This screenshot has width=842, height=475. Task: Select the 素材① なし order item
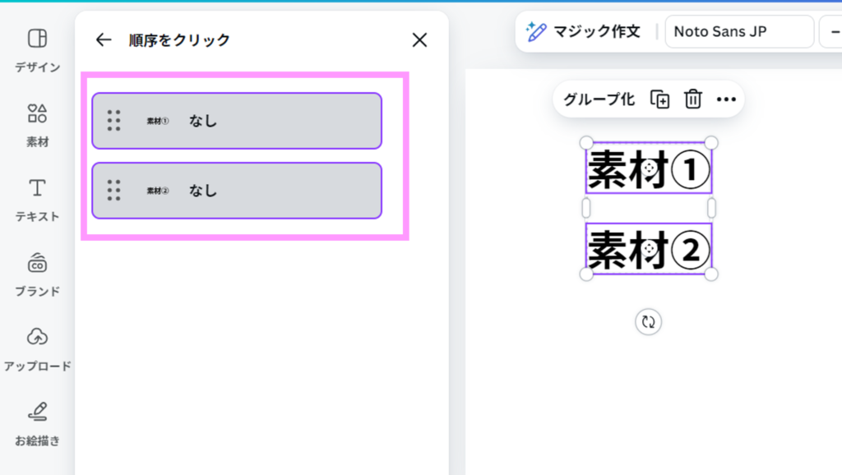(247, 121)
